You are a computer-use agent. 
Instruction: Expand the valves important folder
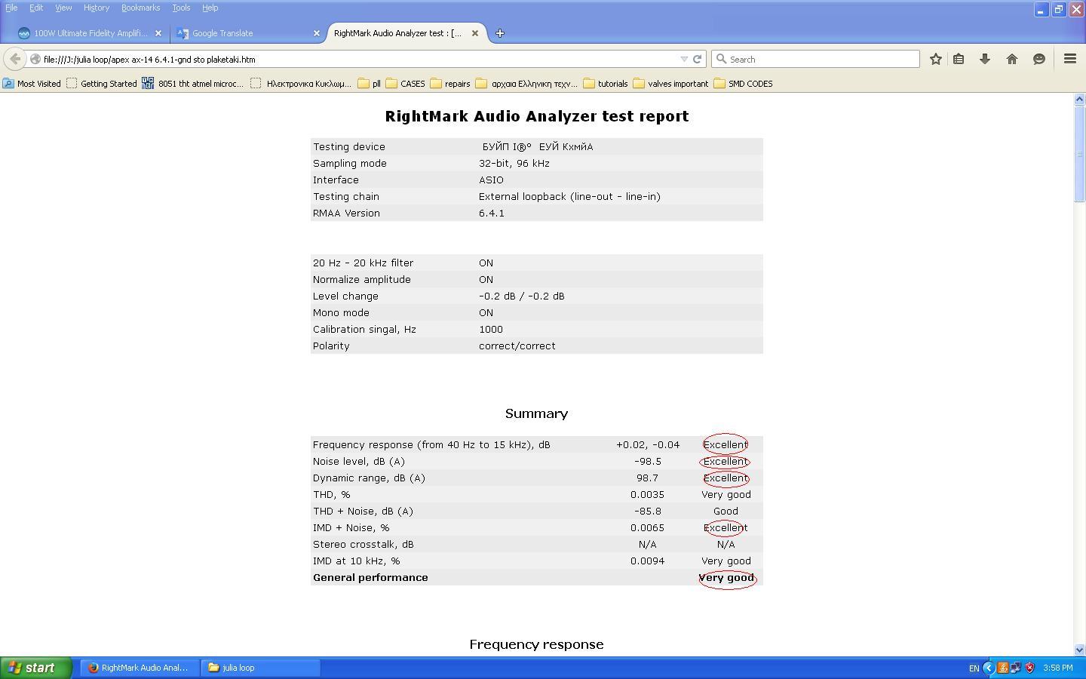670,84
